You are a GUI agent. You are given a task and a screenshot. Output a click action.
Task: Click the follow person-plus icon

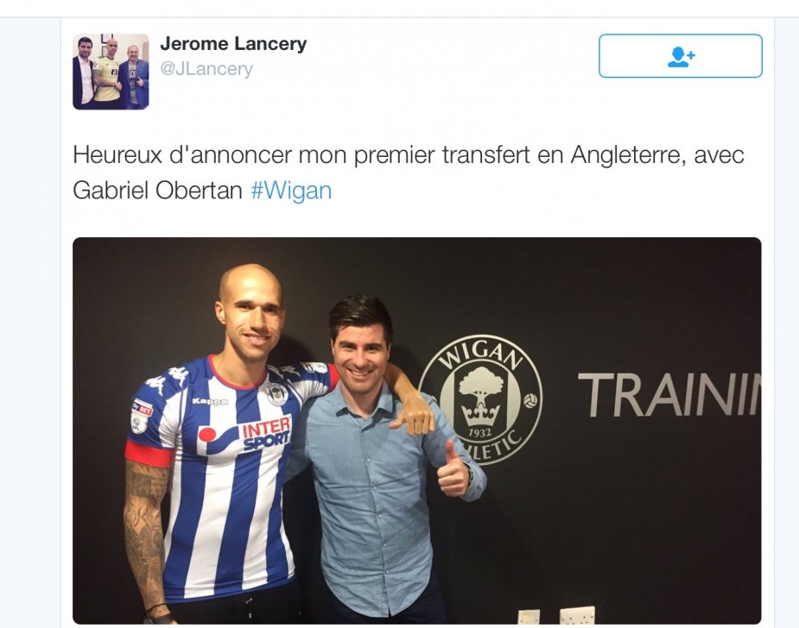(x=681, y=56)
